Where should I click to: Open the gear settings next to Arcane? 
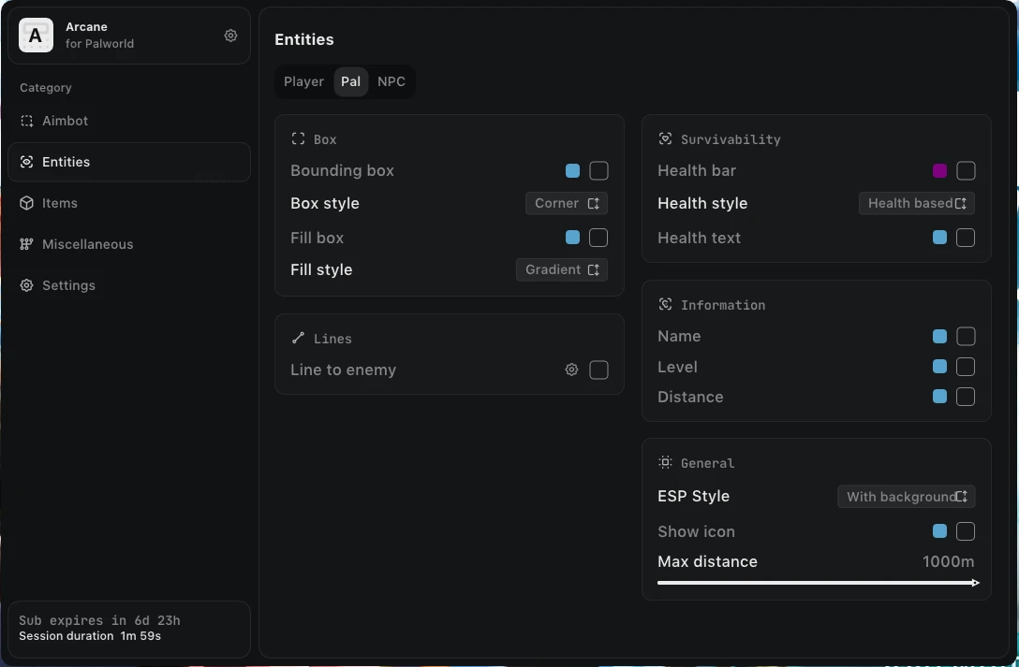click(230, 36)
